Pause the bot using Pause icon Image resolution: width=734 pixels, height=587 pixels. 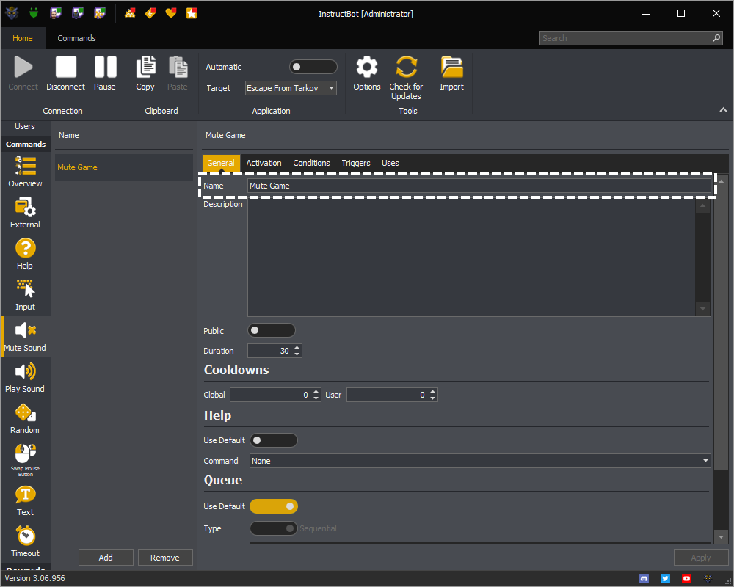(105, 67)
